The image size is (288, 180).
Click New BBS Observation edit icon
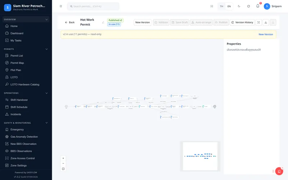click(x=7, y=144)
